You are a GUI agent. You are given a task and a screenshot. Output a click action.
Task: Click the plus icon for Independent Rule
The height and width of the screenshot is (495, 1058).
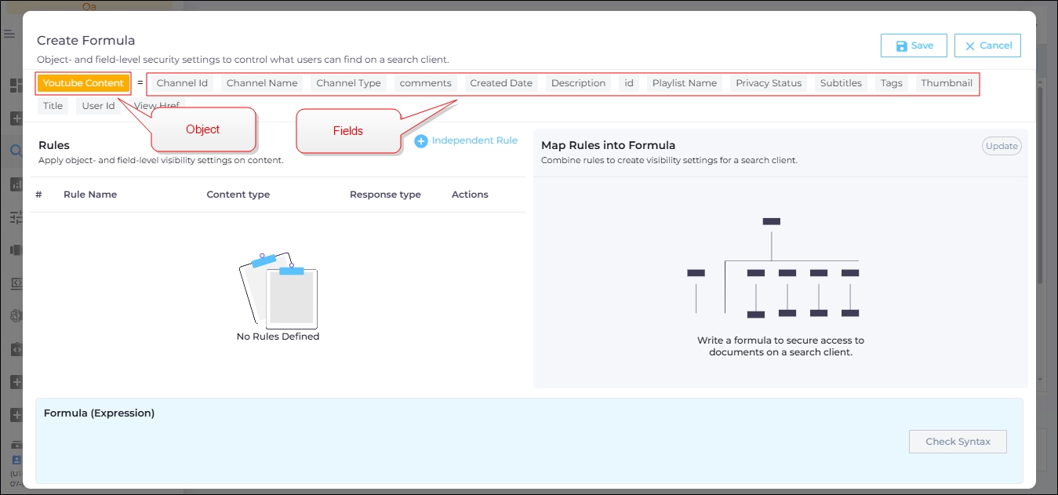coord(421,141)
